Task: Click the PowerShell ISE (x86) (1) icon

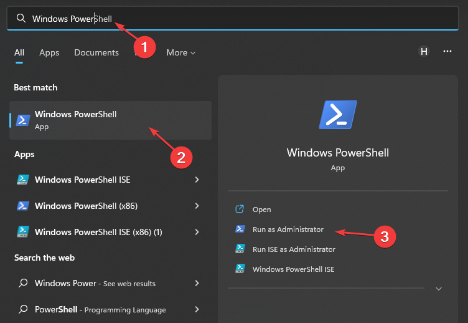Action: tap(23, 232)
